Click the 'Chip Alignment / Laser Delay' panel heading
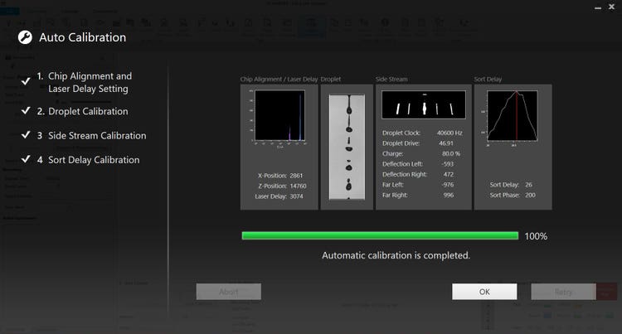Image resolution: width=622 pixels, height=334 pixels. 279,79
